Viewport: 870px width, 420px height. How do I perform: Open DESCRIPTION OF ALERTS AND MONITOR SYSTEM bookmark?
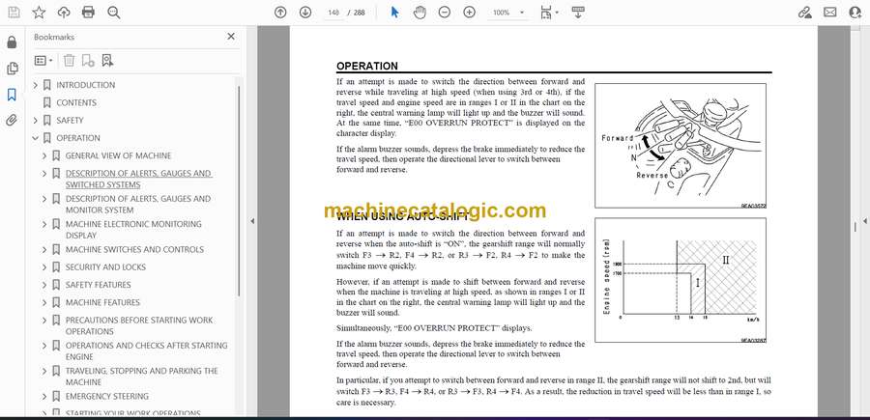pyautogui.click(x=138, y=205)
